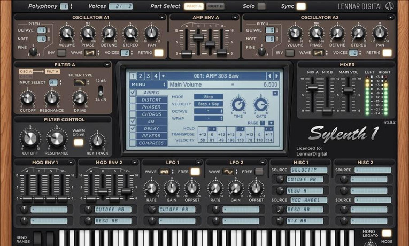This screenshot has width=409, height=246.
Task: Click the LFO 1 wave shape icon
Action: pos(164,172)
